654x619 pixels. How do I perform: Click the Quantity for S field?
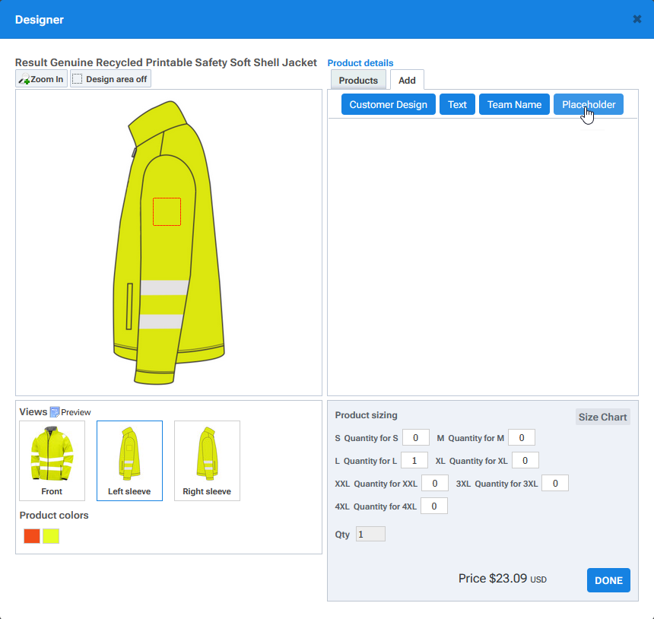pyautogui.click(x=415, y=438)
